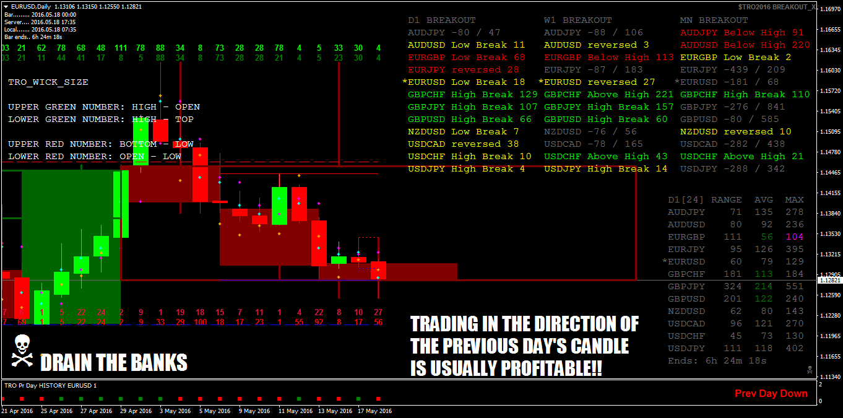This screenshot has width=843, height=418.
Task: Click the last red dot in TRO Pr Day HISTORY strip
Action: [x=378, y=398]
